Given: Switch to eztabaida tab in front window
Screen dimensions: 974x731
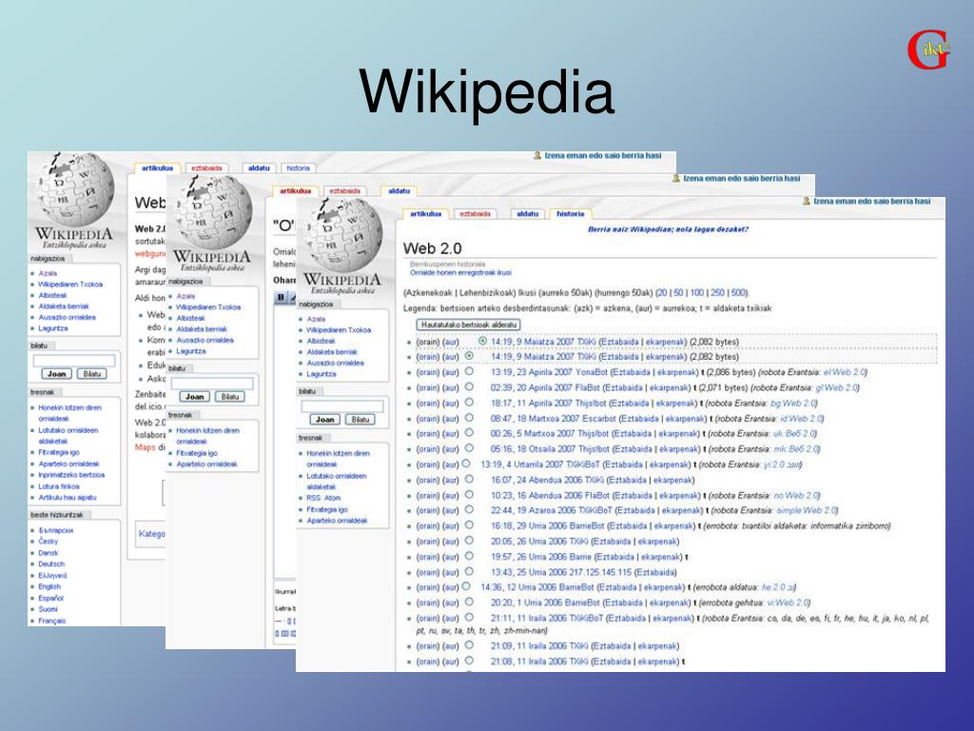Looking at the screenshot, I should point(476,214).
